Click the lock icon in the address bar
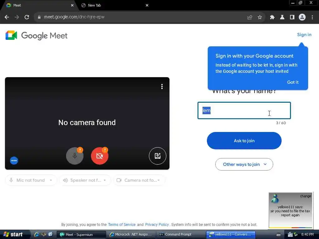This screenshot has height=239, width=319. point(39,17)
